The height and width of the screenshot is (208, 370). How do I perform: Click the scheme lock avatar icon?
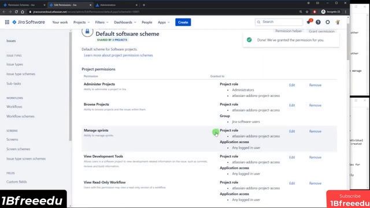87,31
